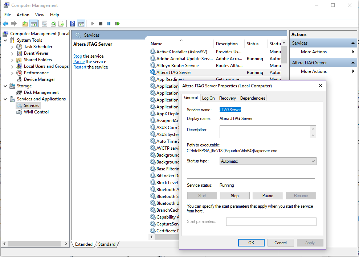
Task: Expand the Task Scheduler tree node
Action: pos(12,47)
